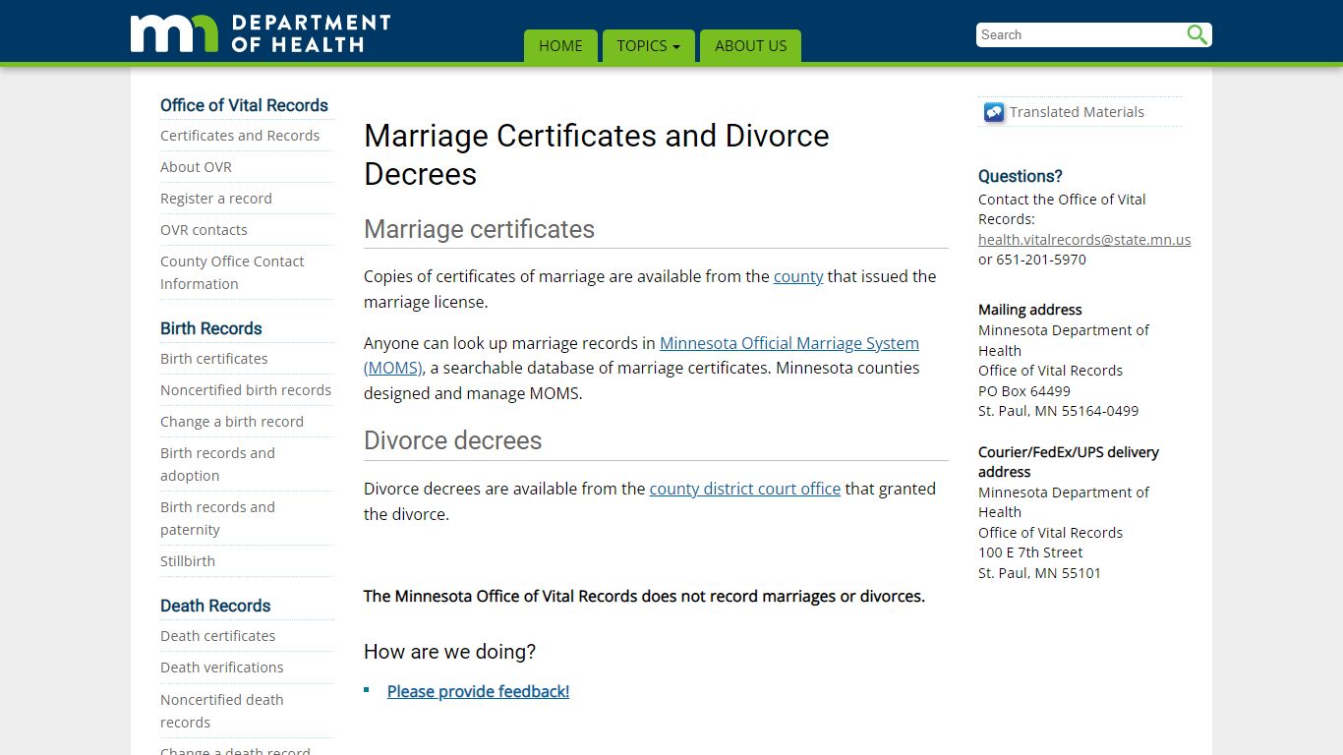1343x755 pixels.
Task: Expand the TOPICS dropdown menu
Action: point(648,46)
